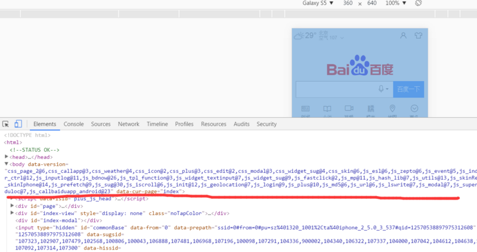Click the circled chevron more icon
This screenshot has height=252, width=477.
tap(414, 108)
